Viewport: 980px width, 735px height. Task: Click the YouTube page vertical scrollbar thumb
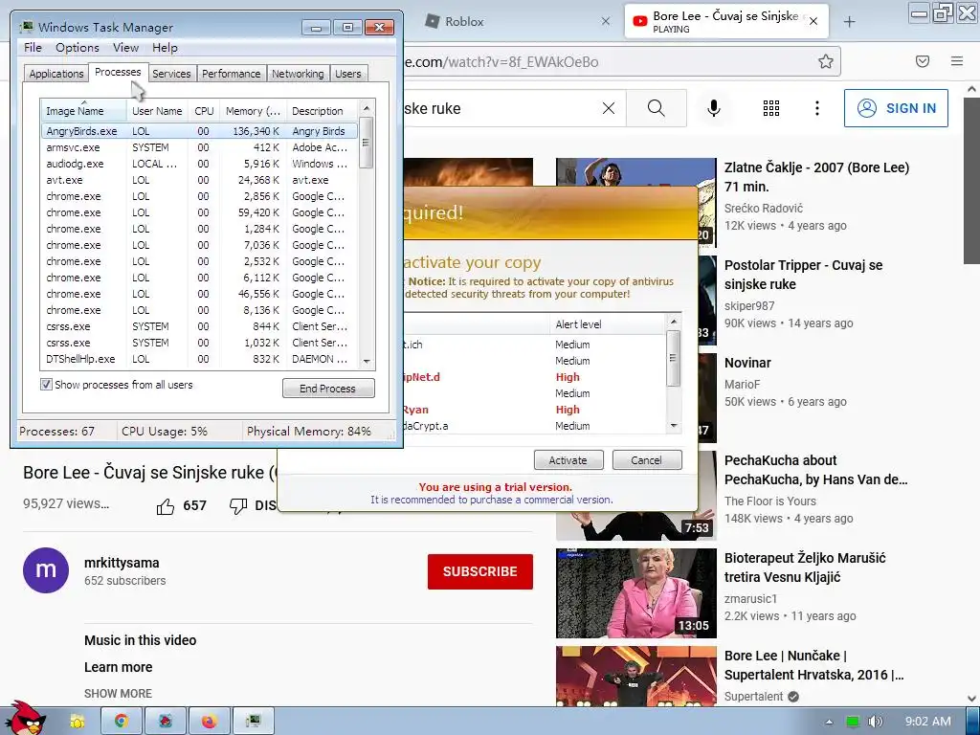(x=971, y=181)
